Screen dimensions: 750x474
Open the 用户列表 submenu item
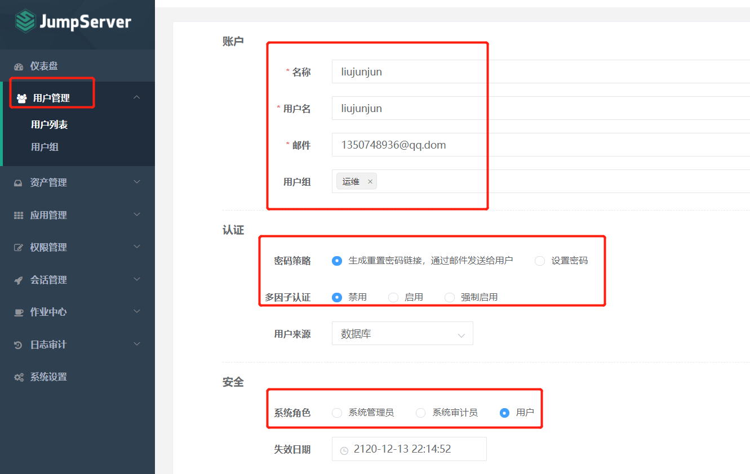tap(50, 125)
